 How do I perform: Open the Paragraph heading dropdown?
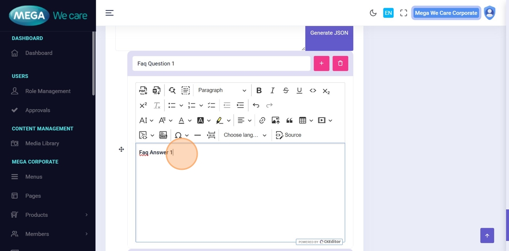(222, 90)
